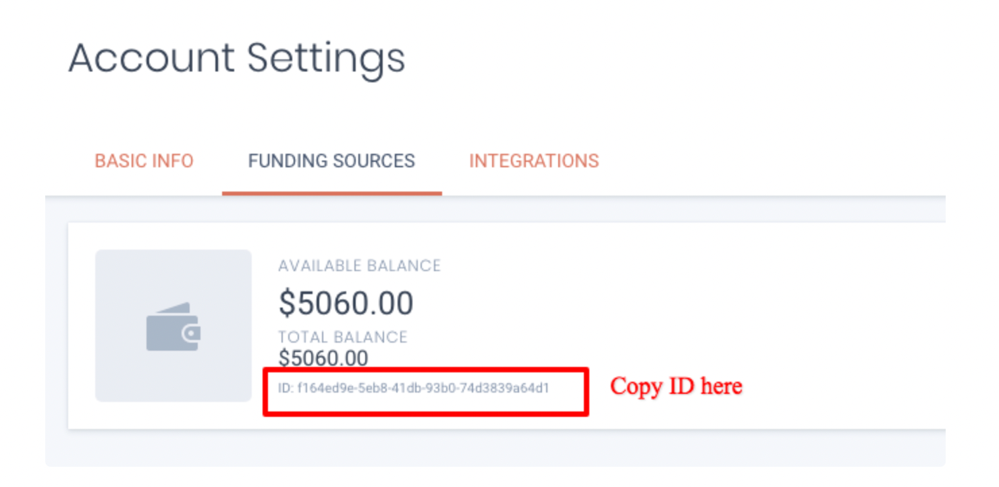Click the funding source ID string f164ed9e
This screenshot has height=487, width=999.
pyautogui.click(x=423, y=389)
